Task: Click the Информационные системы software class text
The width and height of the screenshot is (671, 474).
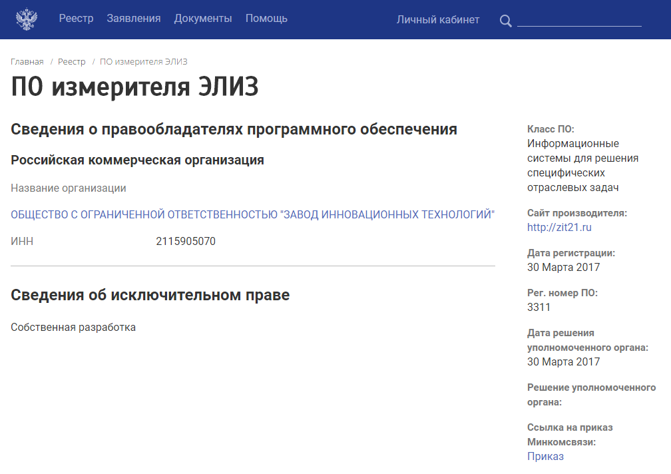Action: click(x=582, y=166)
